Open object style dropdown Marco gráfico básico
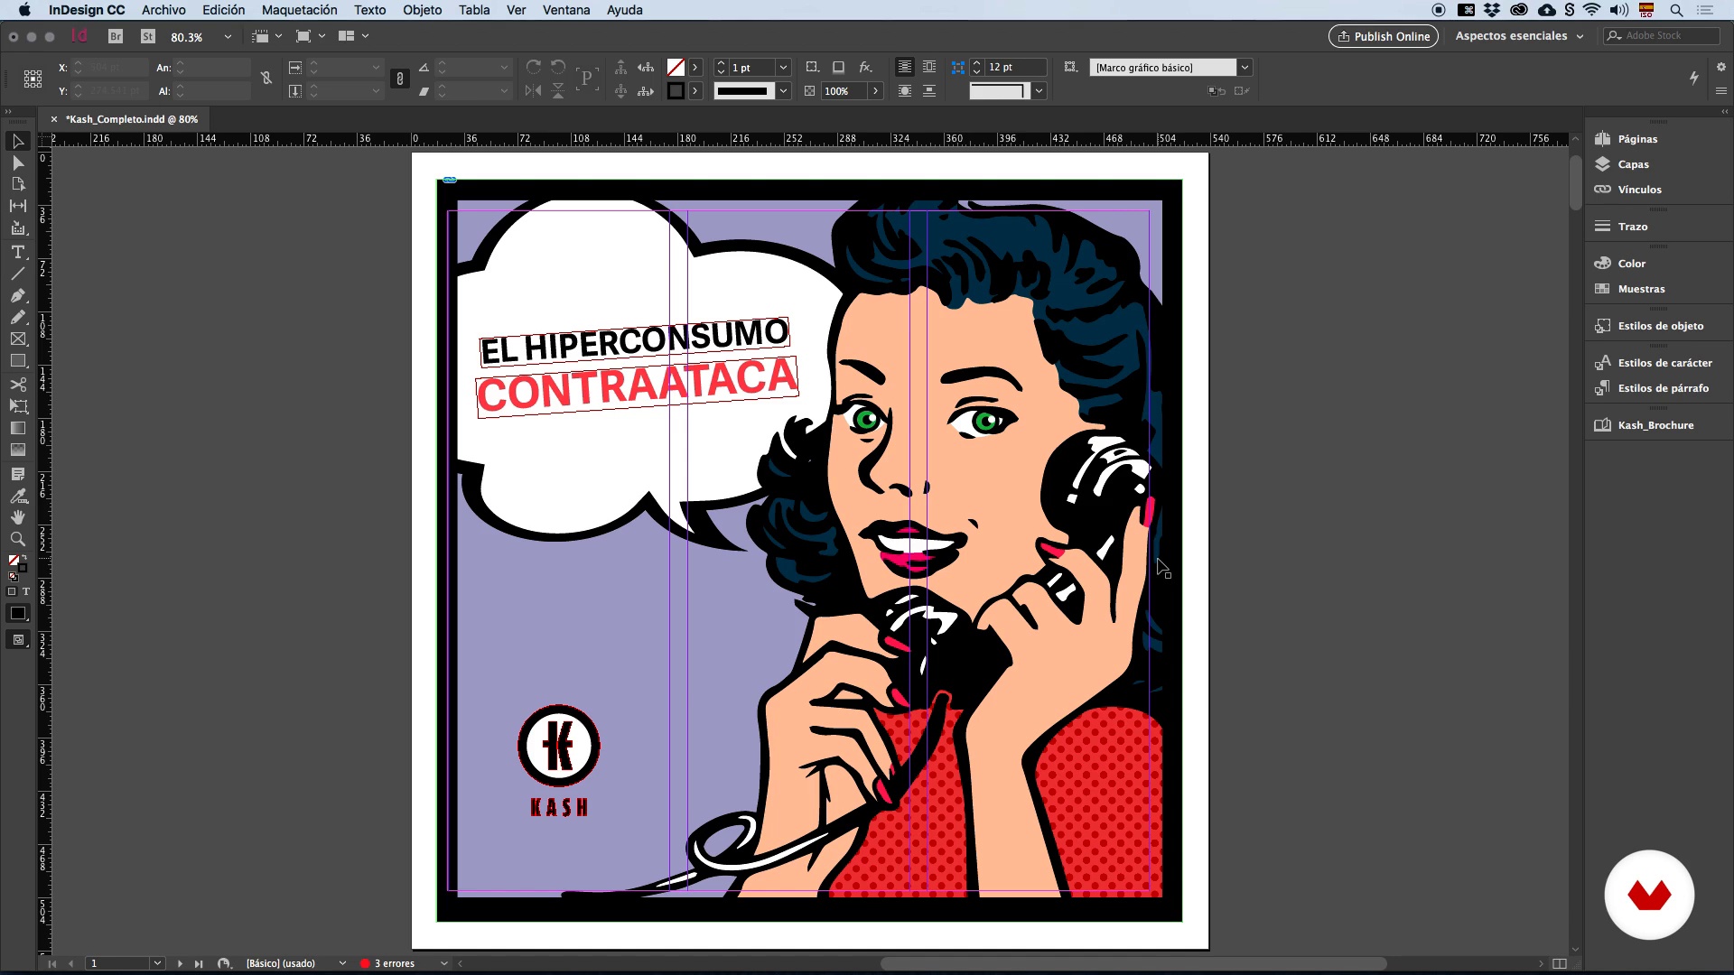 click(1245, 68)
